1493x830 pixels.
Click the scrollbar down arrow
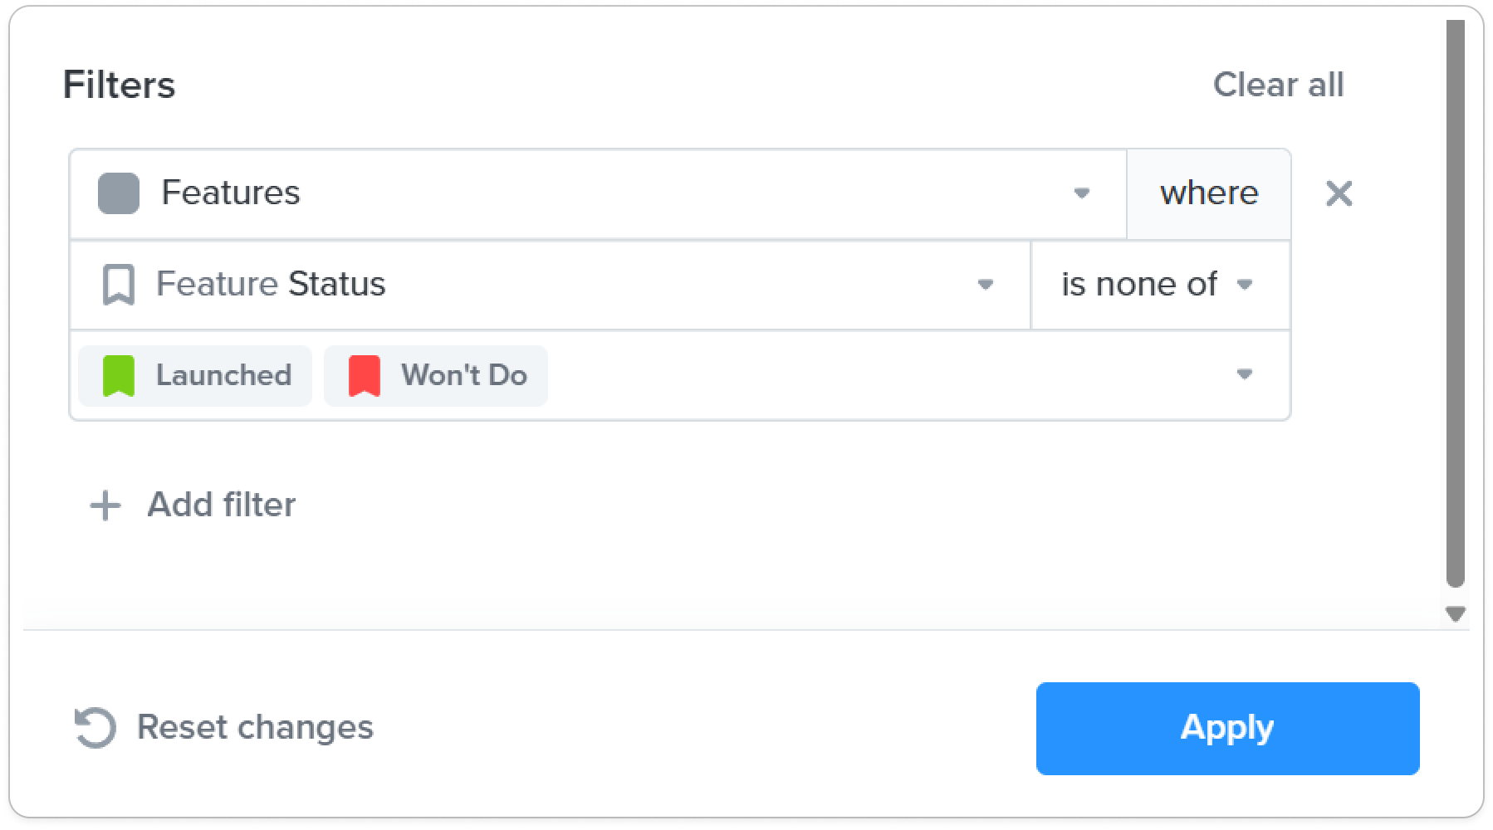click(x=1455, y=614)
